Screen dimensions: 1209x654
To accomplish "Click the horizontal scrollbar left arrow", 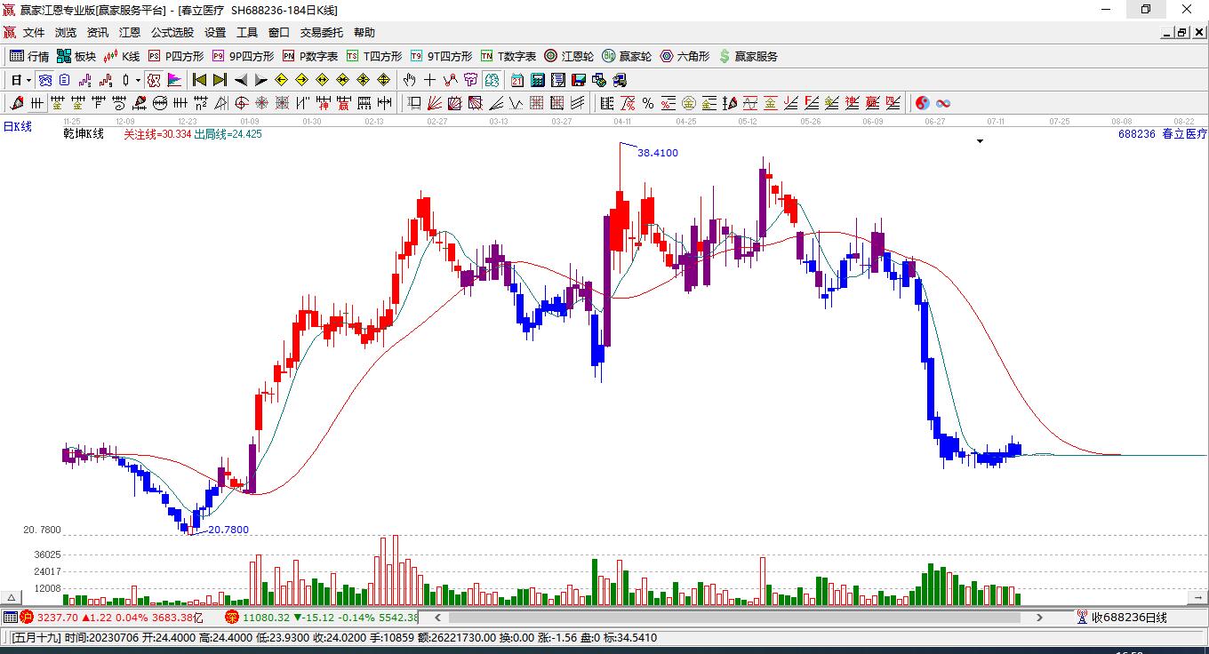I will (437, 617).
